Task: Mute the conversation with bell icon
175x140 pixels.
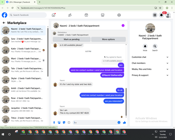Action: (145, 46)
